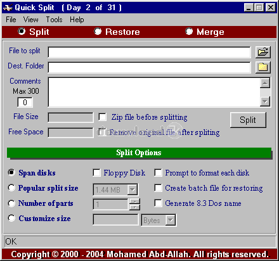The height and width of the screenshot is (261, 279).
Task: Click the Quick Split app icon in title bar
Action: pyautogui.click(x=8, y=8)
